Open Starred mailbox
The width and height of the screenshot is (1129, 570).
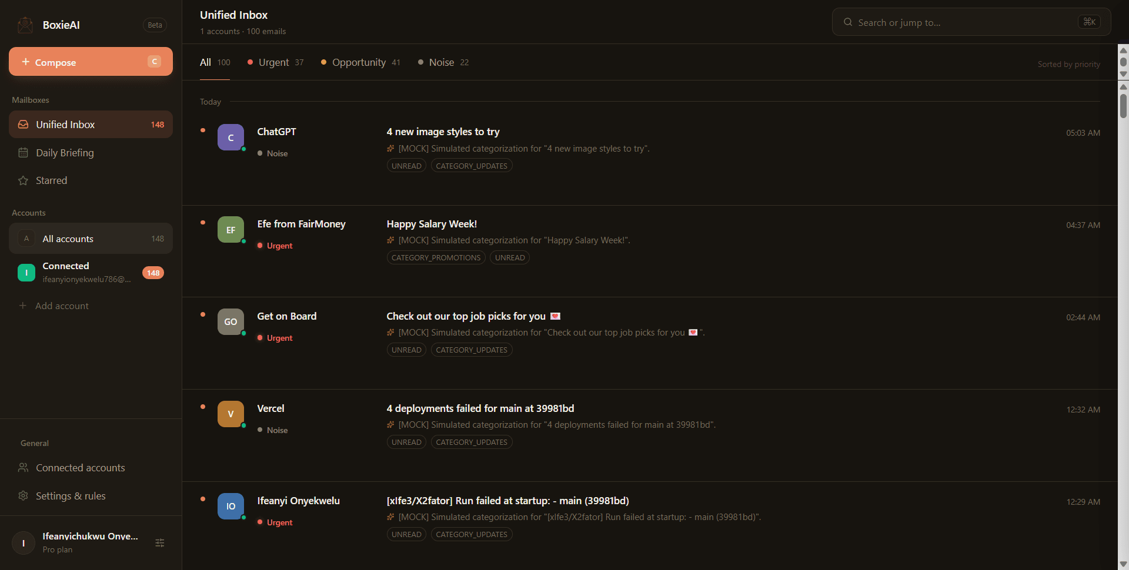click(91, 180)
